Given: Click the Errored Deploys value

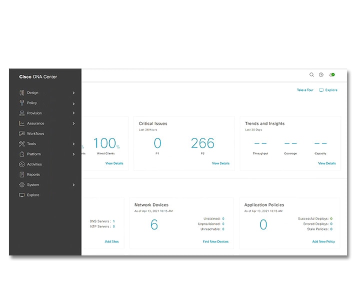Looking at the screenshot, I should pos(331,224).
